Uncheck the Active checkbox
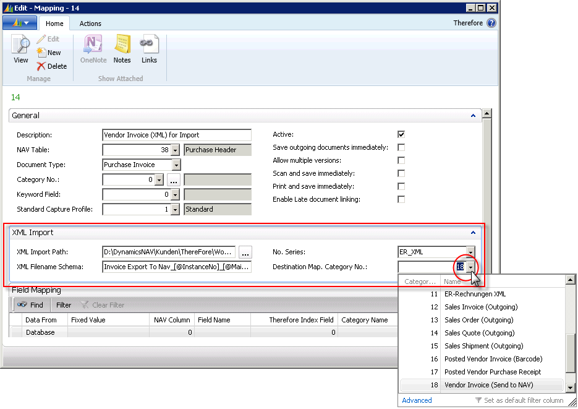 tap(401, 134)
